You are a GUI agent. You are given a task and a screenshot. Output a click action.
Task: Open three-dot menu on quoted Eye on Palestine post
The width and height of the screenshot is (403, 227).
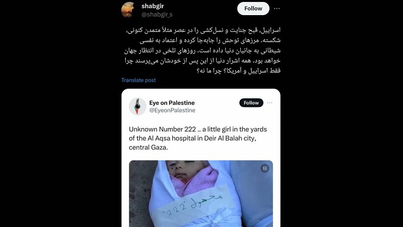[x=270, y=103]
